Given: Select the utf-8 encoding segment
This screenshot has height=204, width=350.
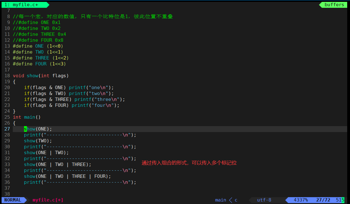Looking at the screenshot, I should tap(264, 200).
